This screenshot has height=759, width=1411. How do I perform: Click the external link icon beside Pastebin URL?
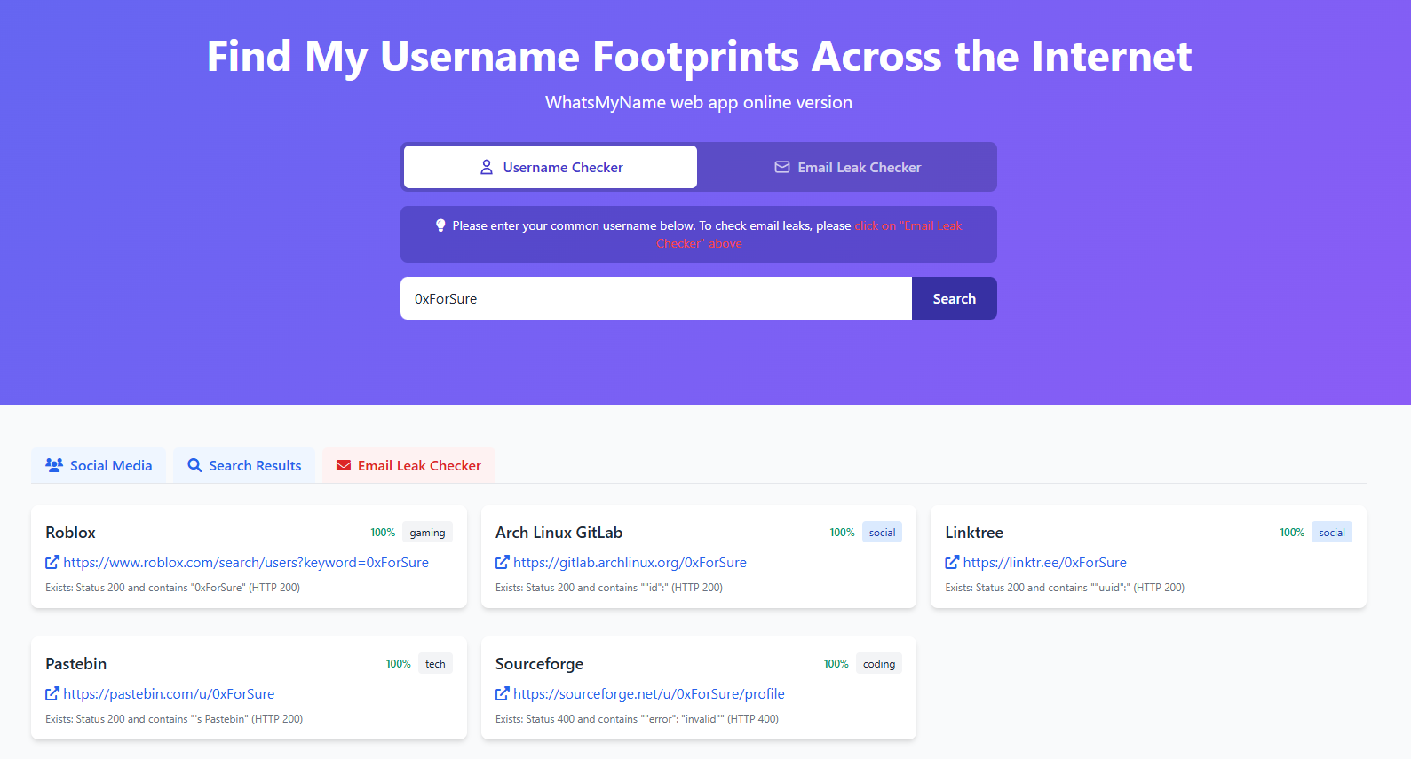coord(52,693)
